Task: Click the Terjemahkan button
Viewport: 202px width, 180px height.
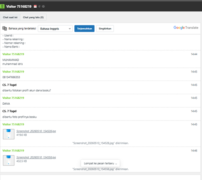Action: point(84,29)
